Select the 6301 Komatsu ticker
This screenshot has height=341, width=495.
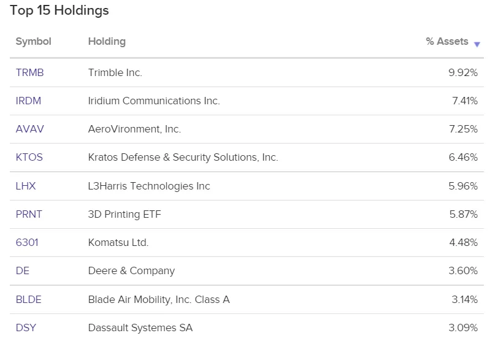(27, 242)
